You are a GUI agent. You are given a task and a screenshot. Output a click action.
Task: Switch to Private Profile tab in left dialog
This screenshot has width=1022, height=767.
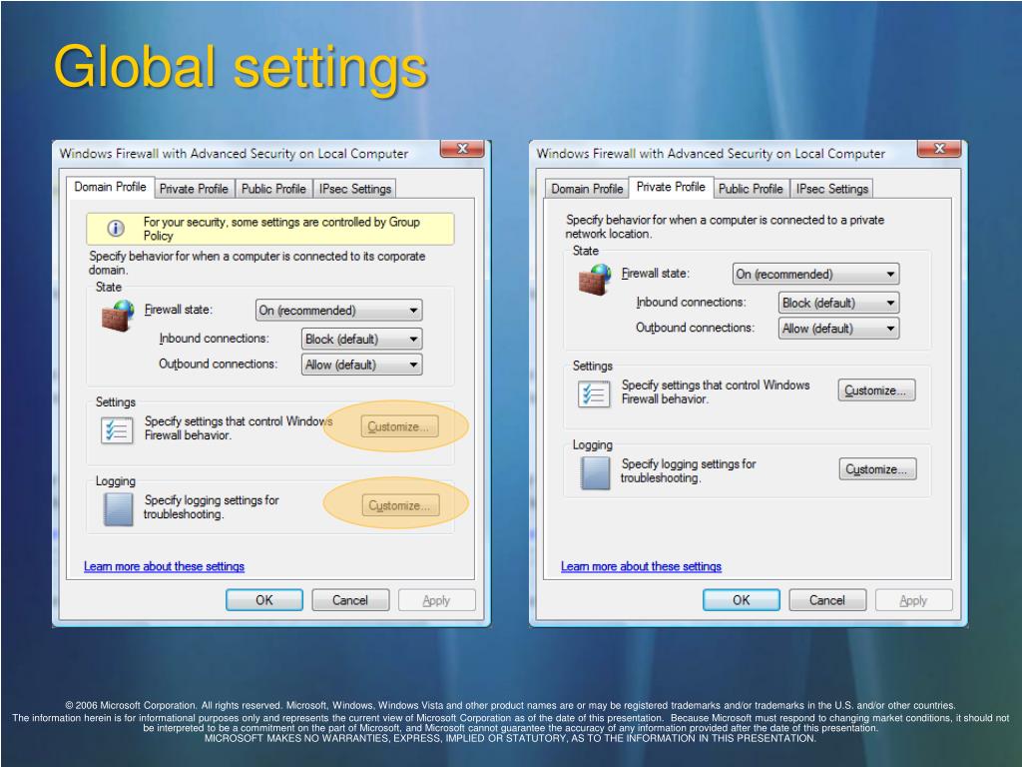tap(195, 189)
